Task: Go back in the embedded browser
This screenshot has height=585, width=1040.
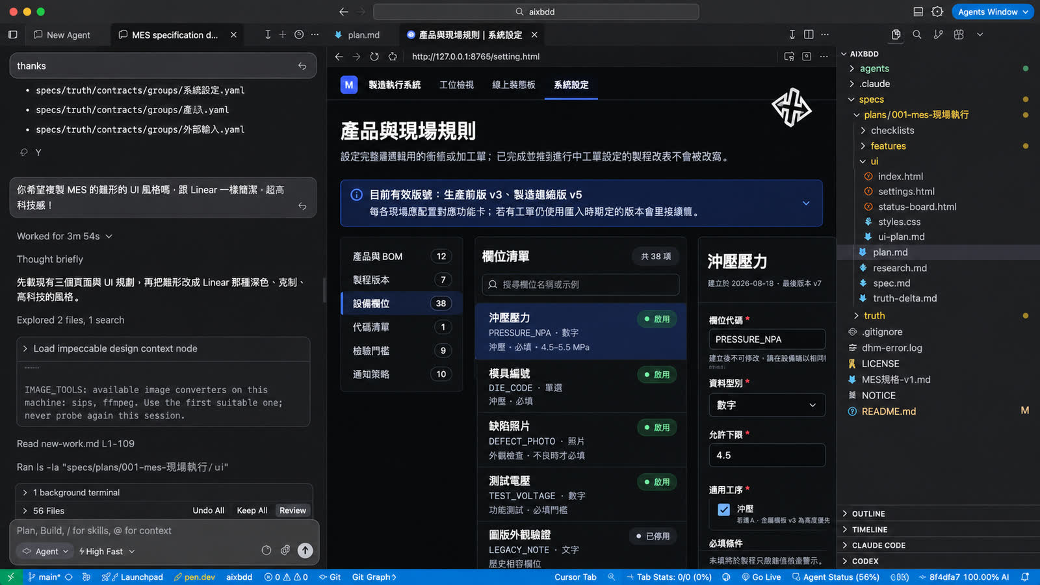Action: tap(339, 57)
